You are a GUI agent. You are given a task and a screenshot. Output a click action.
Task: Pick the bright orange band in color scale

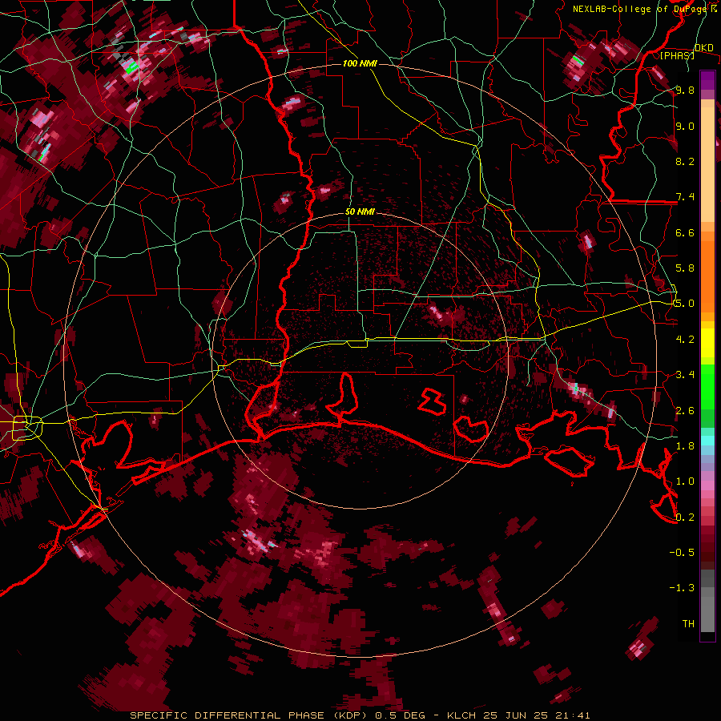pos(707,276)
